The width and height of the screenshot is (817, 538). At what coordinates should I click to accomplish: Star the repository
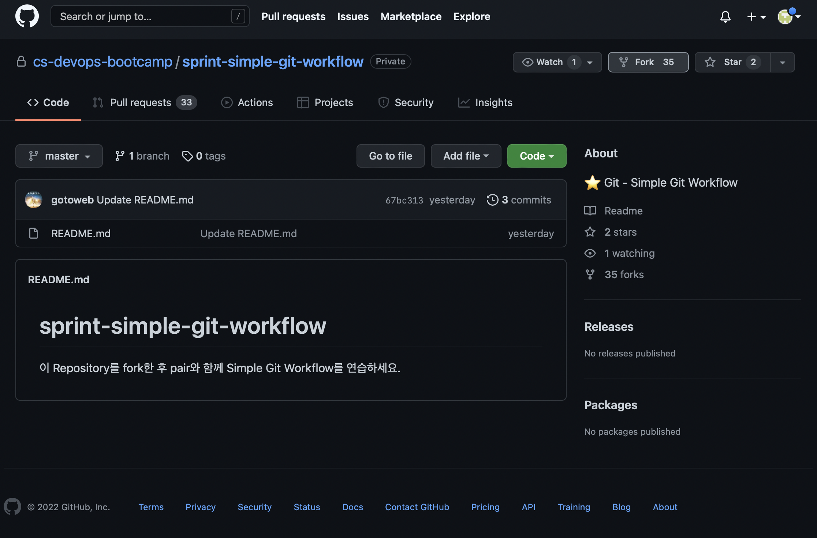click(x=732, y=62)
